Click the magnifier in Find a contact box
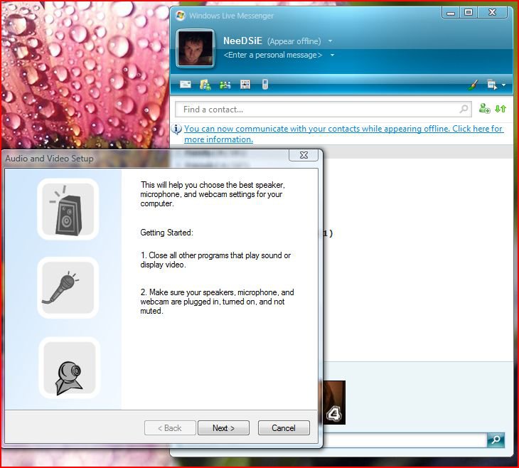This screenshot has height=468, width=519. click(x=464, y=109)
